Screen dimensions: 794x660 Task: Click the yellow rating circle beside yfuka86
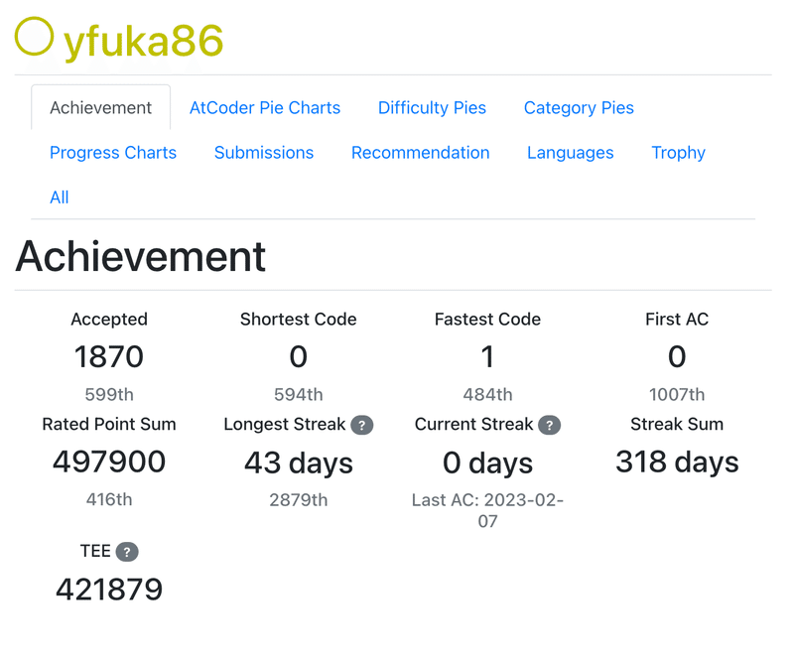(x=35, y=38)
